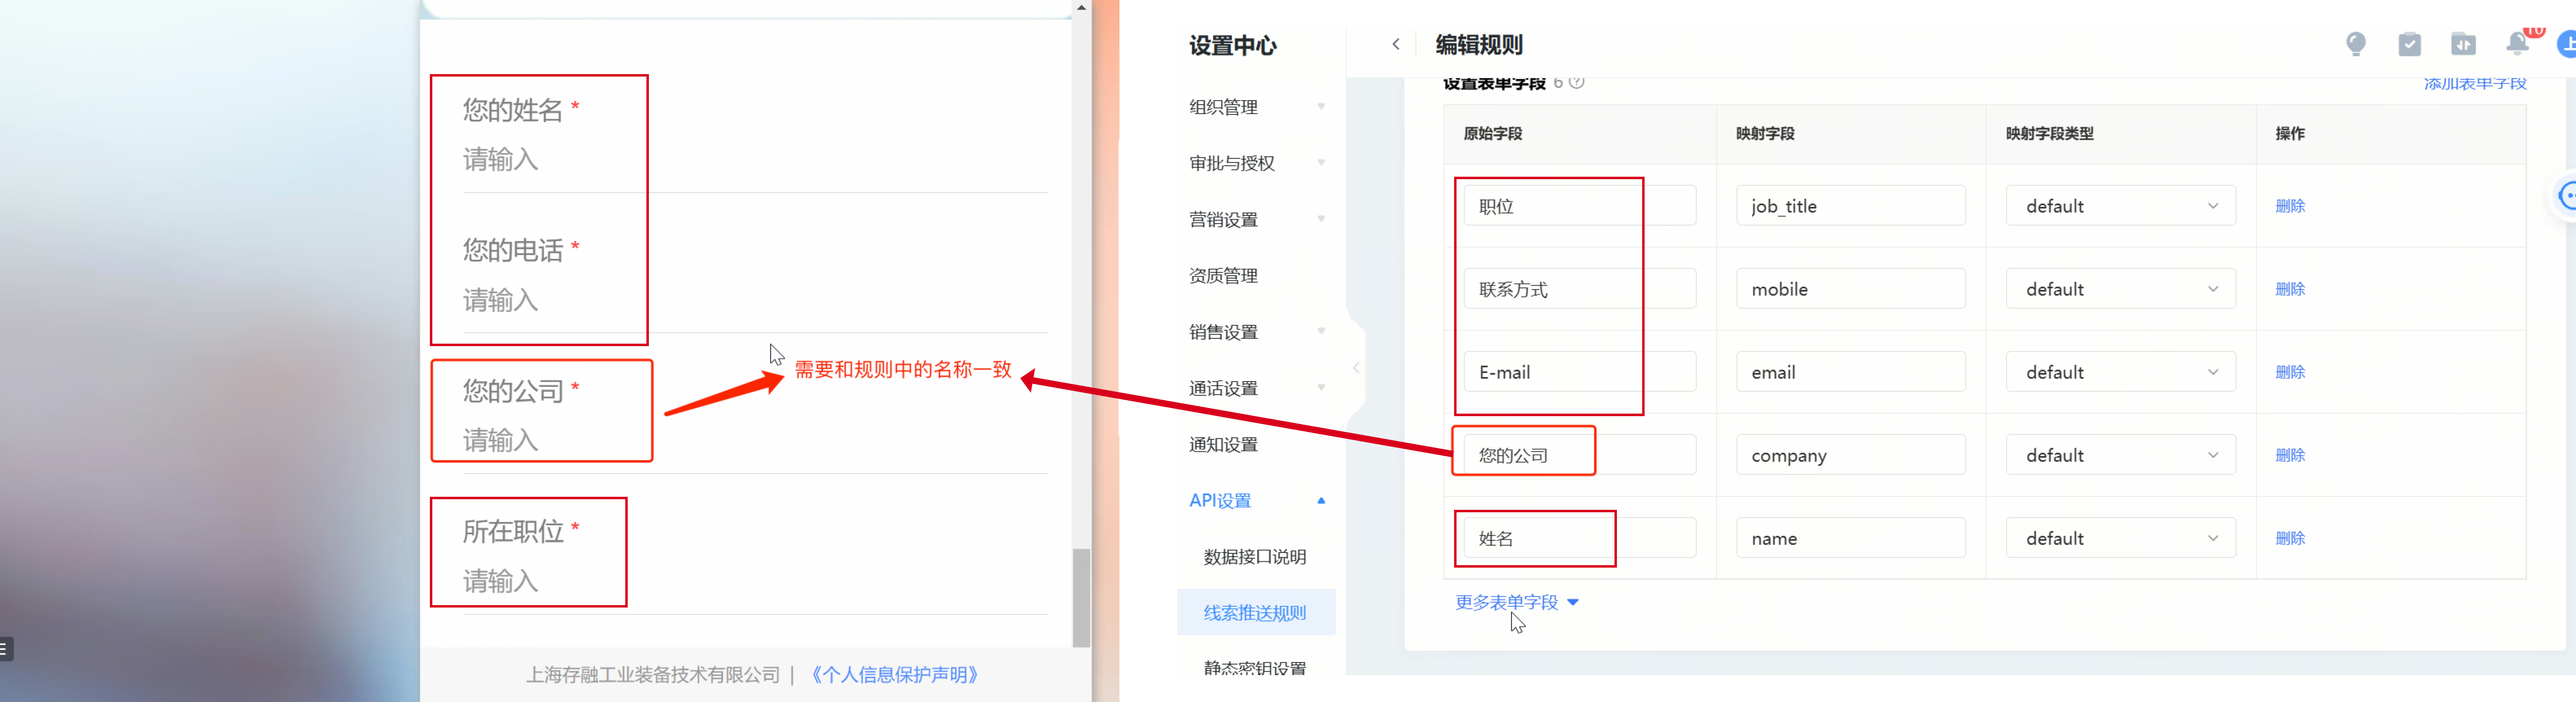
Task: Click the 联系方式 original field input
Action: 1580,289
